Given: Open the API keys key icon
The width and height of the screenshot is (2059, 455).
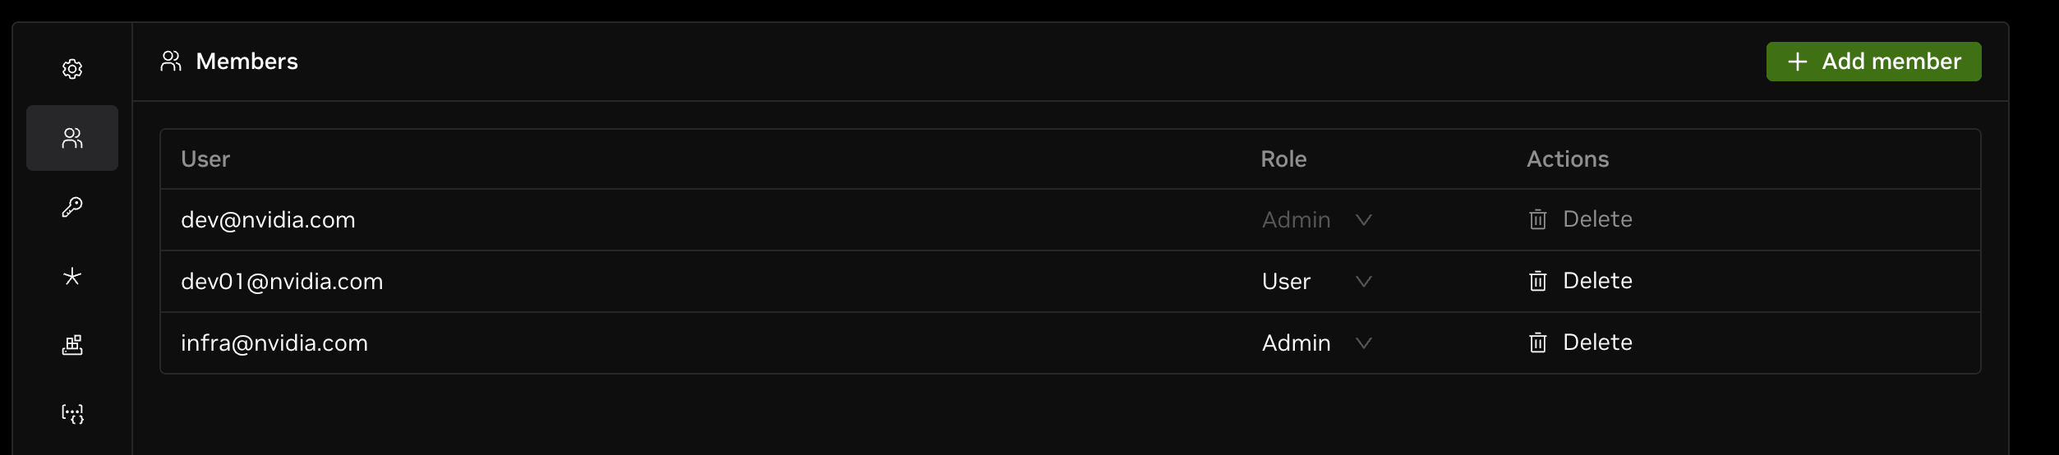Looking at the screenshot, I should [72, 207].
